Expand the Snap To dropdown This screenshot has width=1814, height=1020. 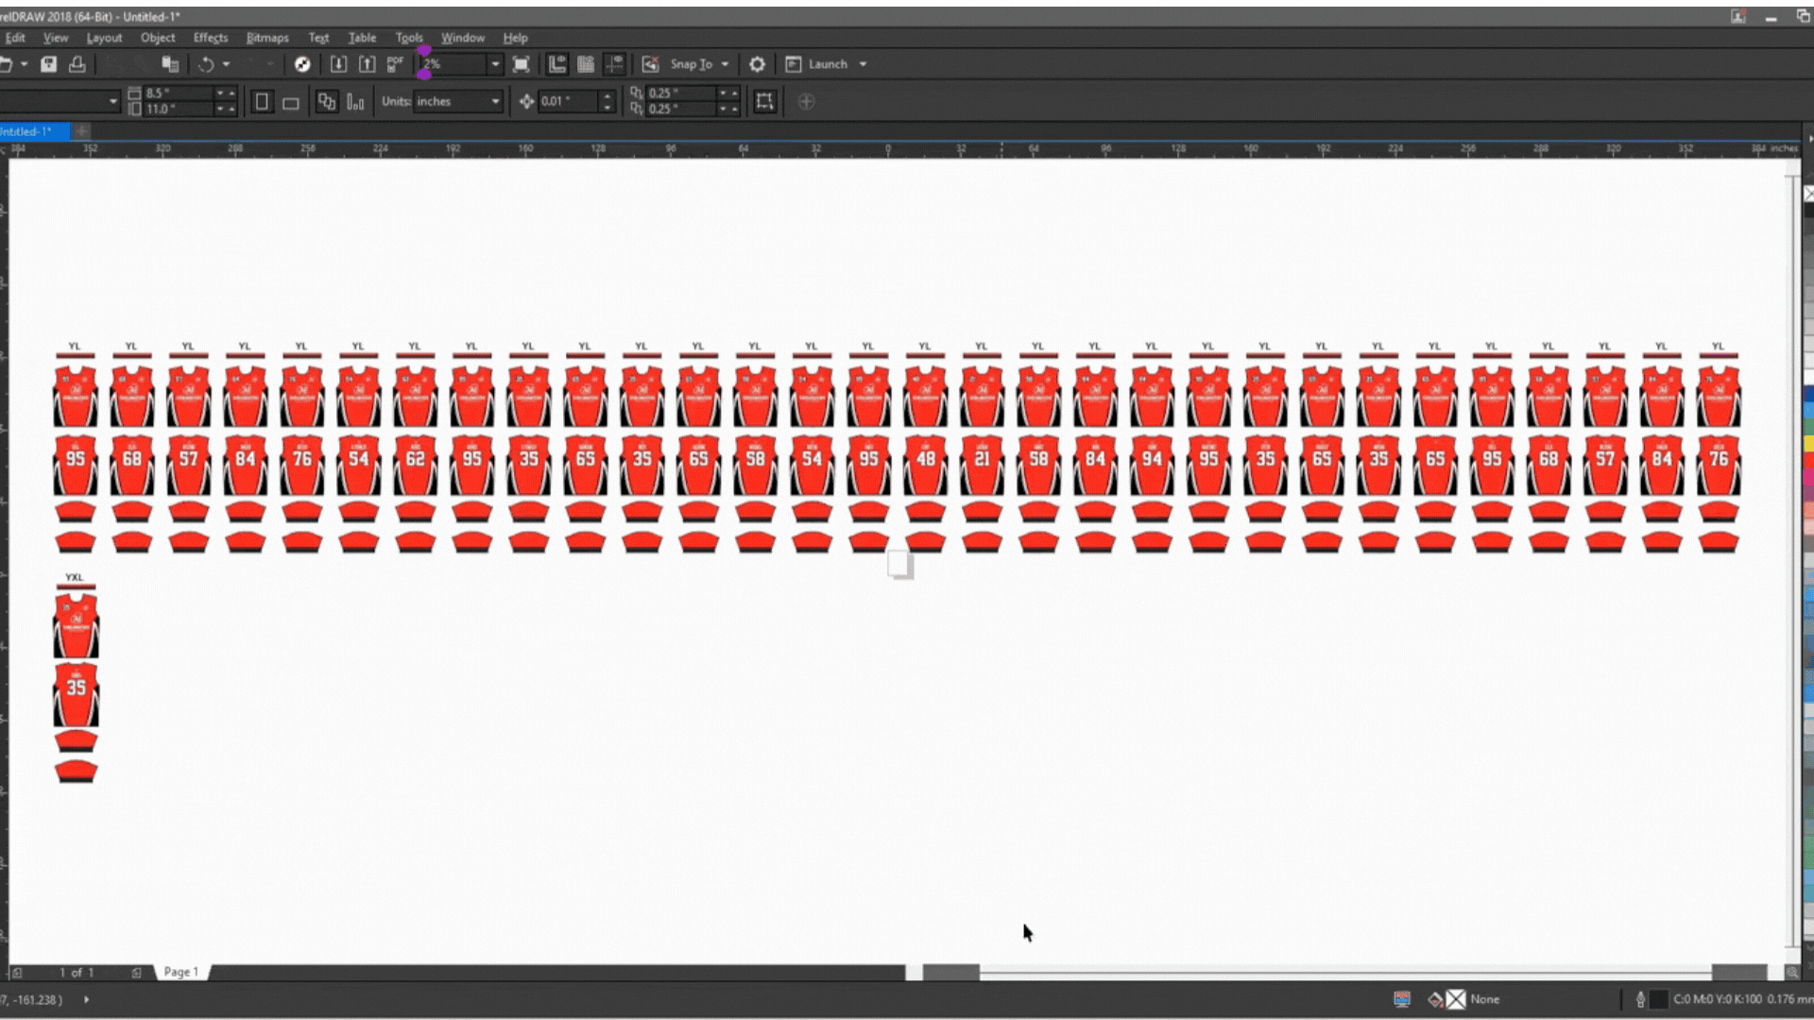(x=725, y=64)
